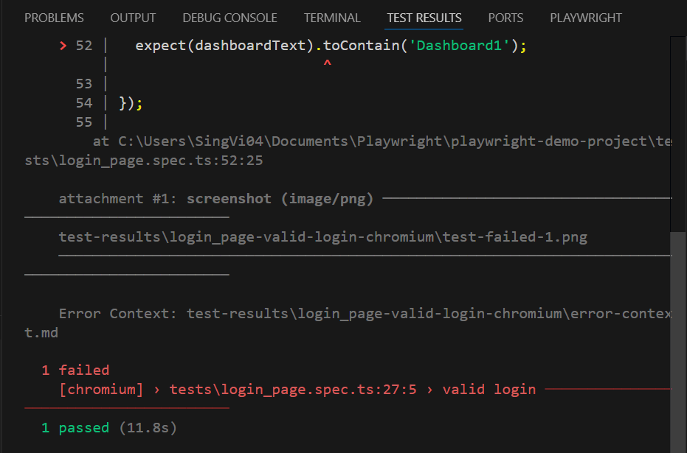Click the red arrow marker beside line 52

click(63, 46)
